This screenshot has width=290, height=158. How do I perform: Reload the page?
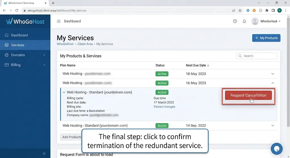pyautogui.click(x=17, y=10)
